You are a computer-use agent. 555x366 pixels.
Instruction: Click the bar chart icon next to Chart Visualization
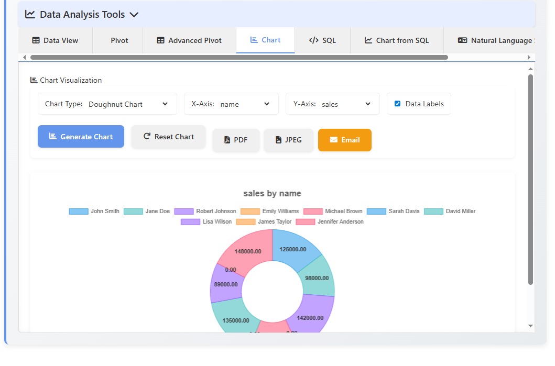coord(32,80)
